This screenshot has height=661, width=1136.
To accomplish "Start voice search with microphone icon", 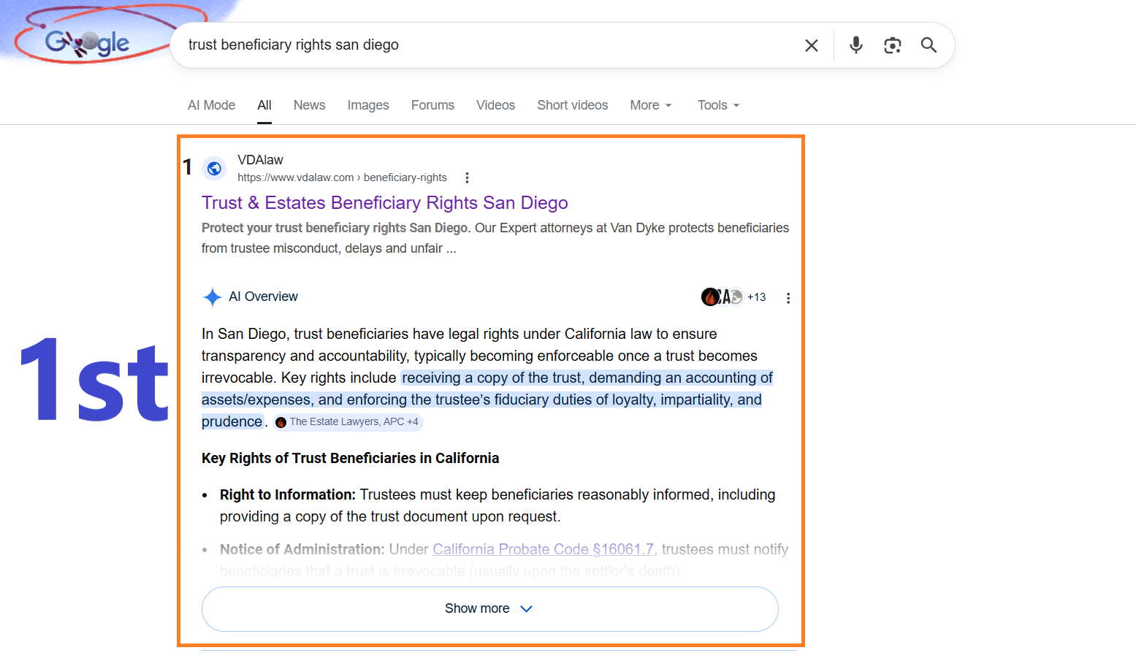I will (x=856, y=45).
